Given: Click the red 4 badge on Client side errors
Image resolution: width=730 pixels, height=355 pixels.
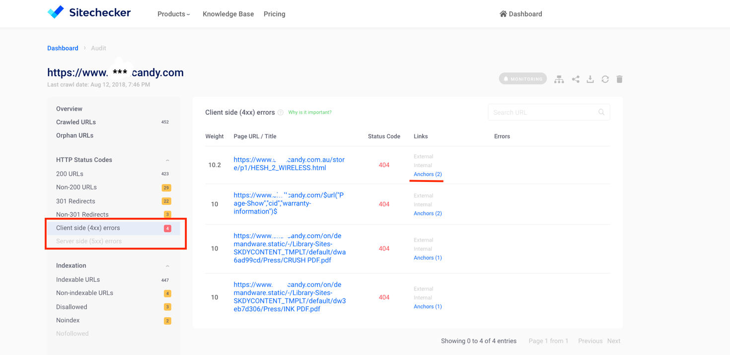Looking at the screenshot, I should coord(167,229).
